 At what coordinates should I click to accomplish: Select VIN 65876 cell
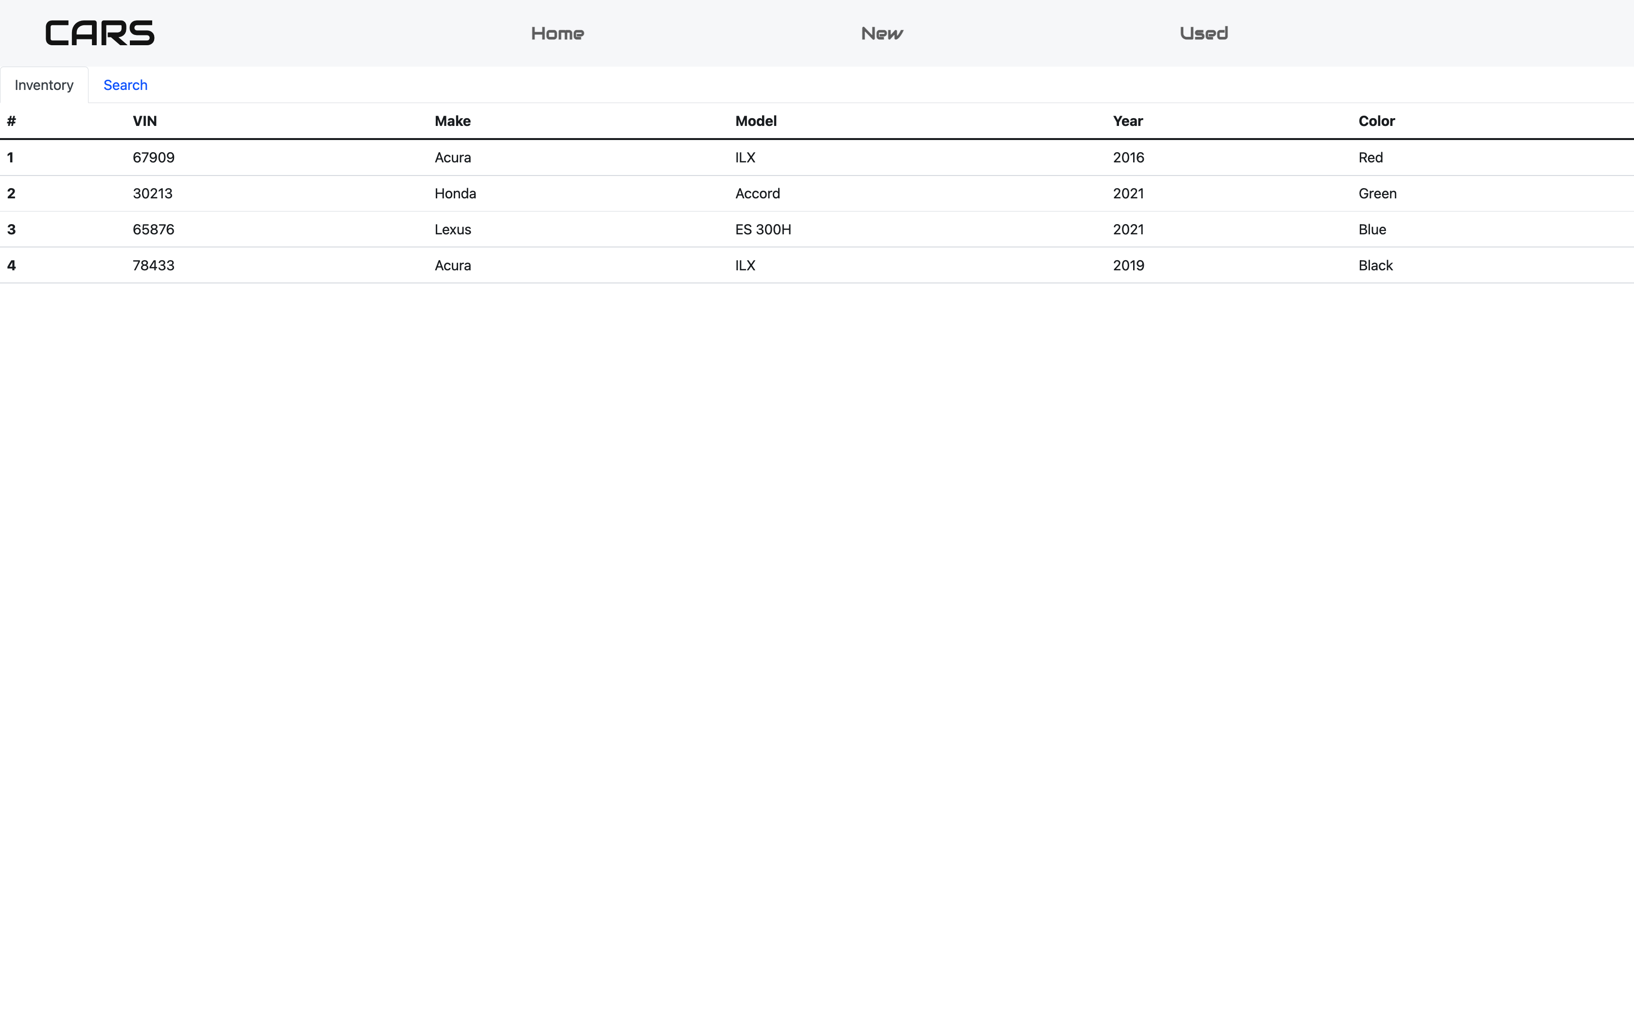(153, 229)
